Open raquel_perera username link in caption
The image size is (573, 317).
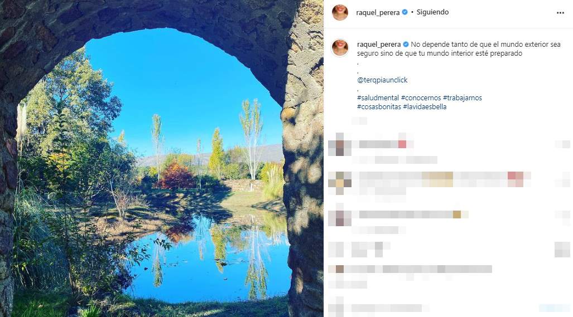coord(379,45)
